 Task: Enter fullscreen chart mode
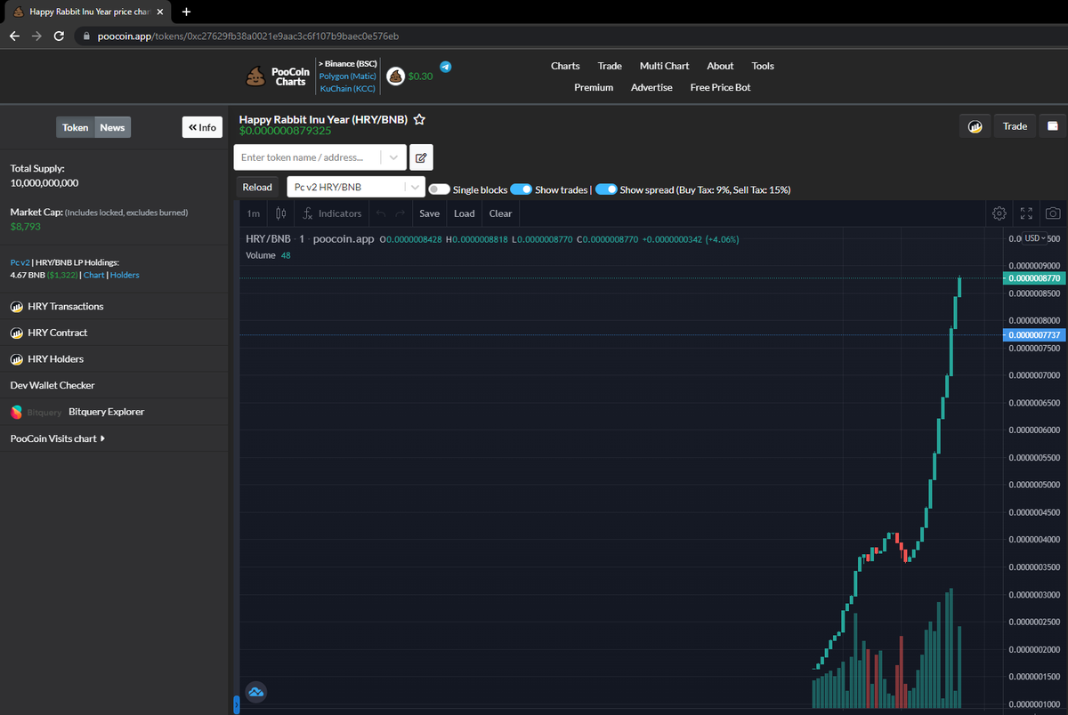[x=1026, y=213]
